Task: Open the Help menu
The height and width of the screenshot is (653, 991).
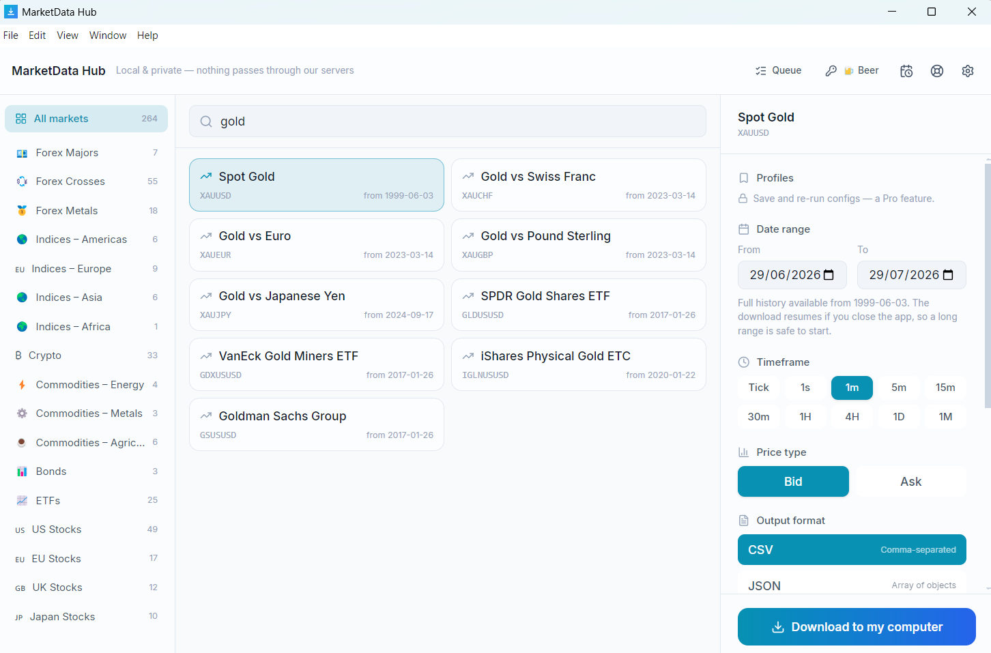Action: [147, 35]
